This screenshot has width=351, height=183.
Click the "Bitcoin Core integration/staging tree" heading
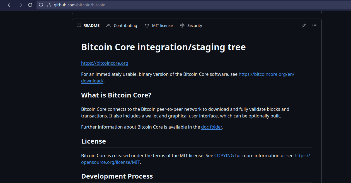click(163, 47)
